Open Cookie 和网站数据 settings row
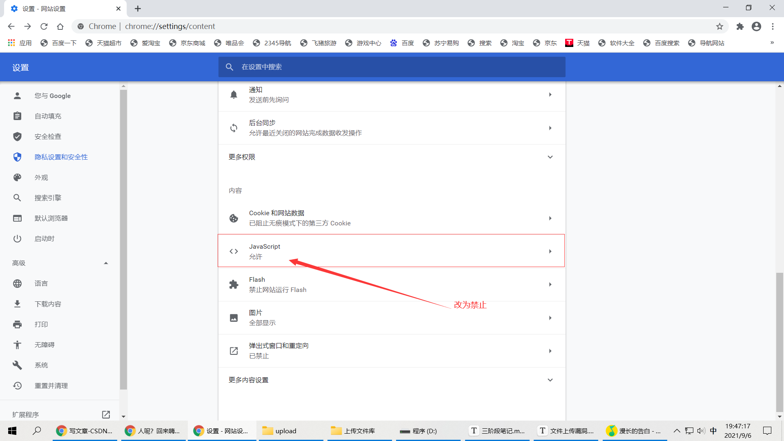 pyautogui.click(x=391, y=218)
